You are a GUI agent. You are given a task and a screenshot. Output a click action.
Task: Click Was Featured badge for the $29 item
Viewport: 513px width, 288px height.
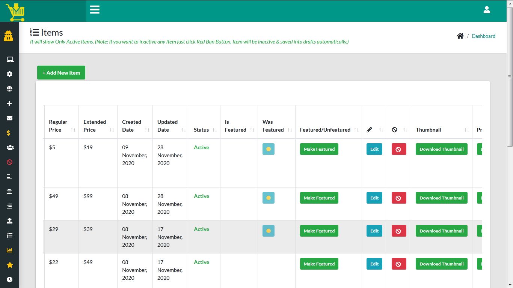268,231
